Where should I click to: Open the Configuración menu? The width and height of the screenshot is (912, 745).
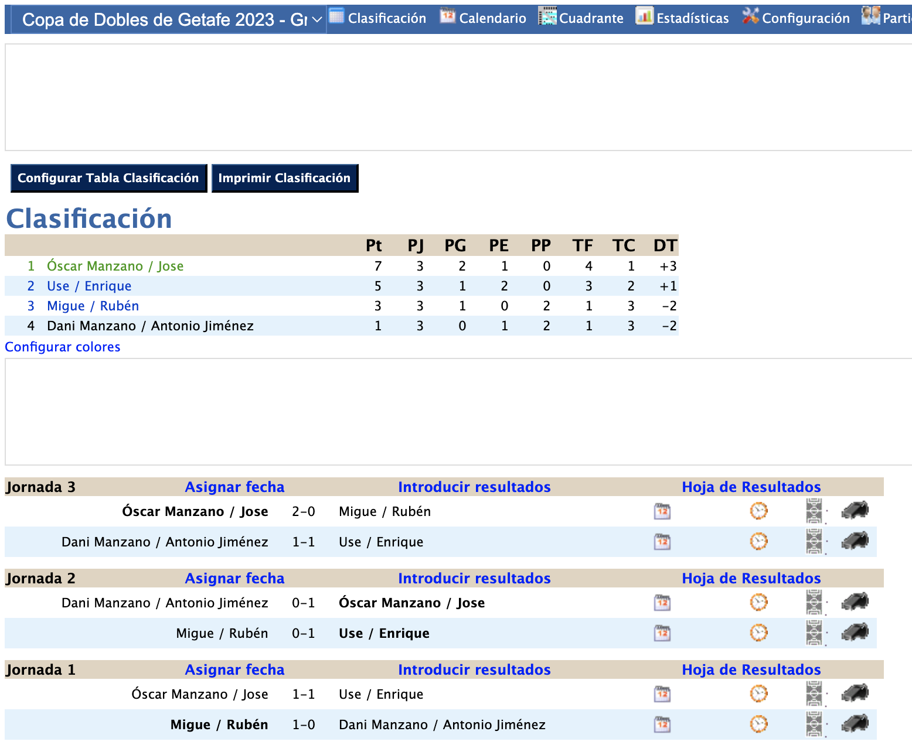[x=796, y=18]
